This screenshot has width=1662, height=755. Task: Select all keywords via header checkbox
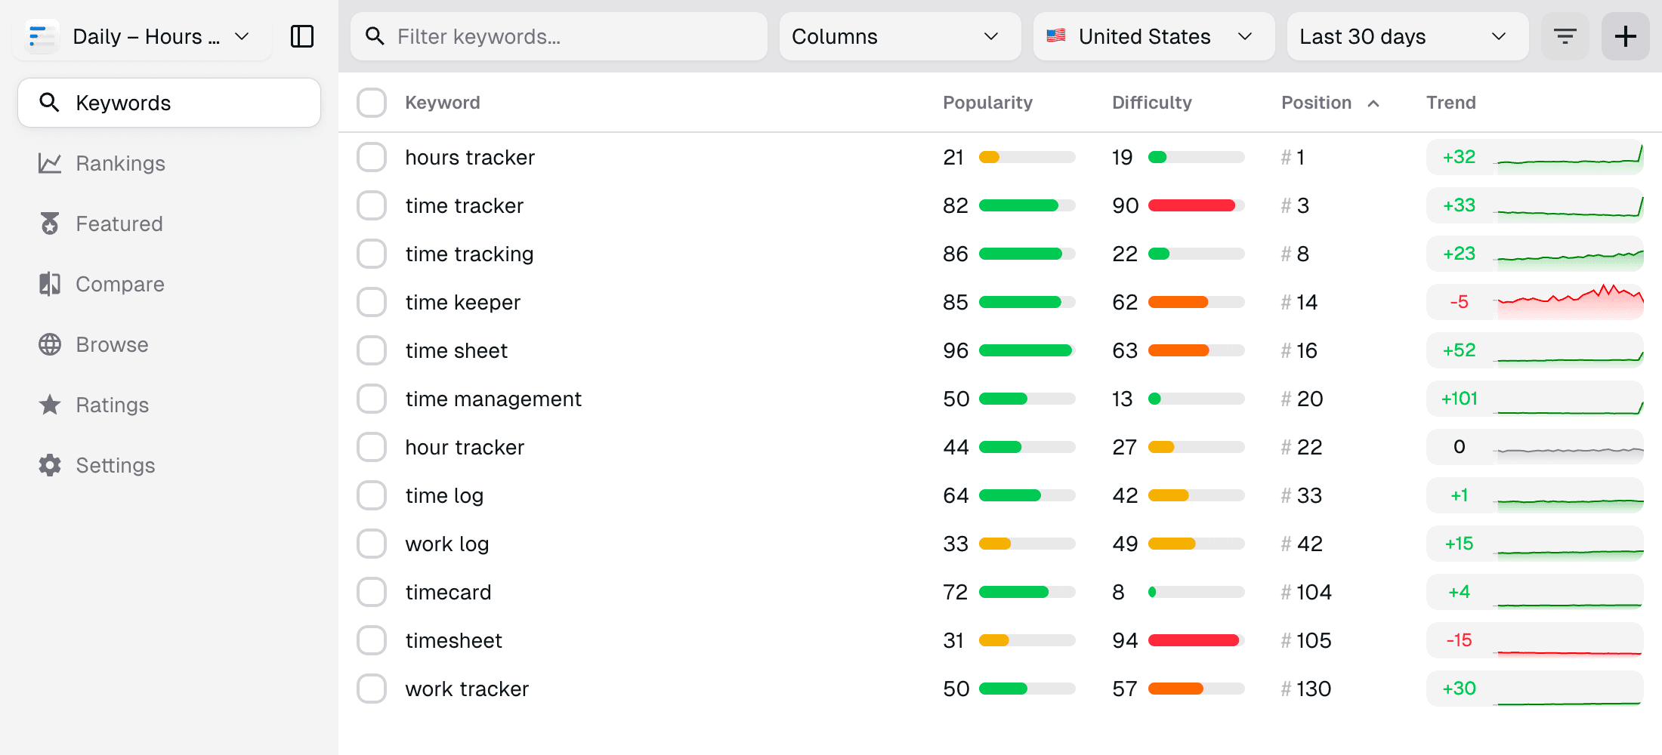[372, 102]
